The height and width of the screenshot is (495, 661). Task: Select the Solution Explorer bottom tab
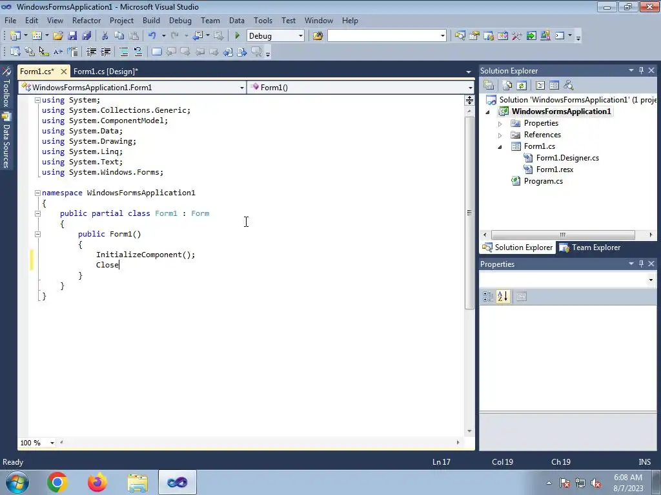[x=518, y=247]
